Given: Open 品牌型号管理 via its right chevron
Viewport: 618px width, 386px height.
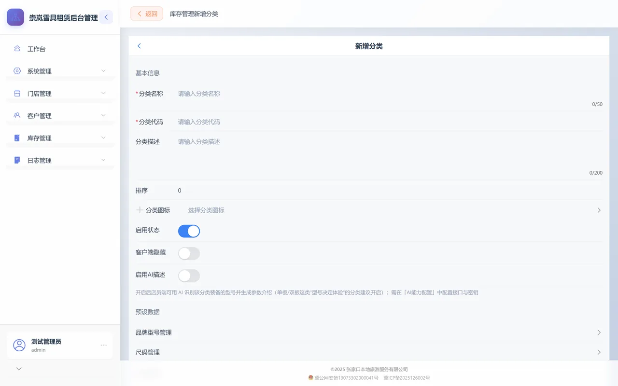Looking at the screenshot, I should 599,332.
